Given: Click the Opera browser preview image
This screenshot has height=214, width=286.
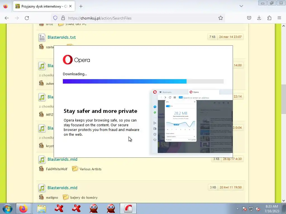Looking at the screenshot, I should [191, 121].
